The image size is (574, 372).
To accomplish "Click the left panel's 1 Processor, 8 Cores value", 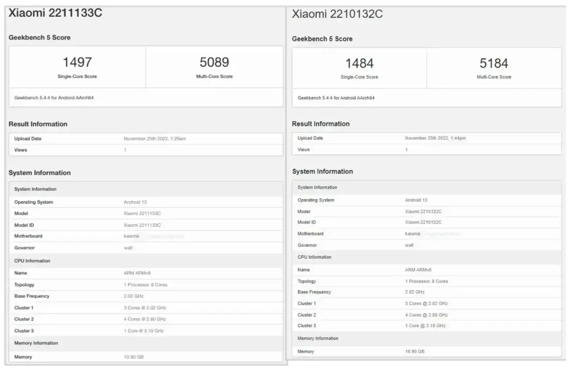I will tap(145, 285).
